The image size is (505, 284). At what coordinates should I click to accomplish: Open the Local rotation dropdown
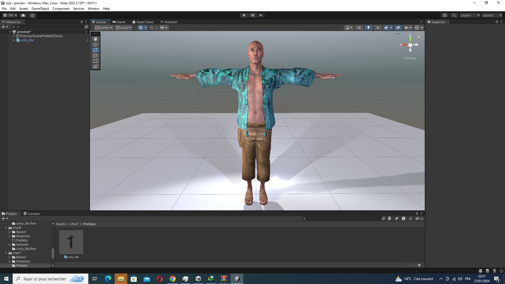pos(123,27)
